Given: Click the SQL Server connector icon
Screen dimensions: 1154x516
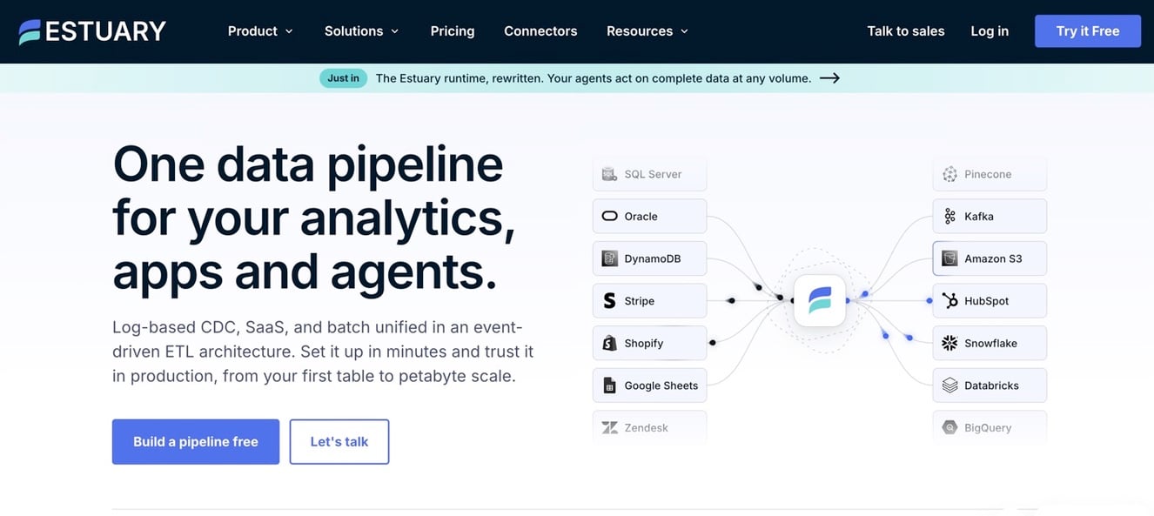Looking at the screenshot, I should pyautogui.click(x=609, y=174).
